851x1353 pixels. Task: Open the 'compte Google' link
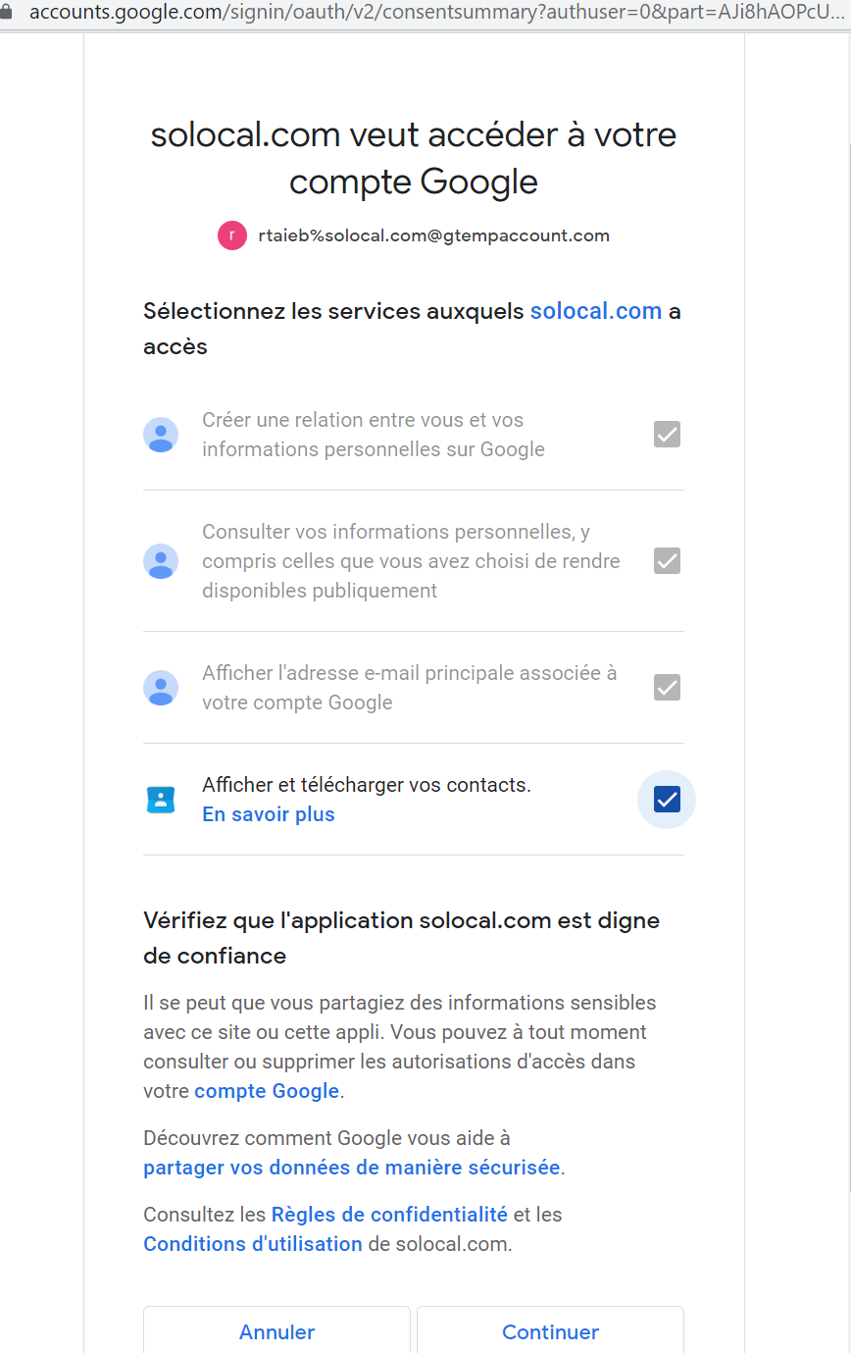267,1091
